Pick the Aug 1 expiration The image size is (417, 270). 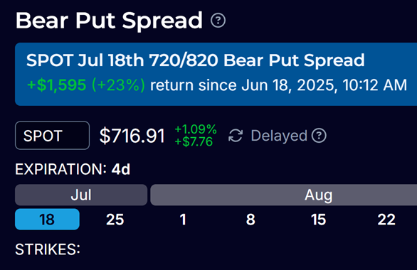click(x=183, y=220)
